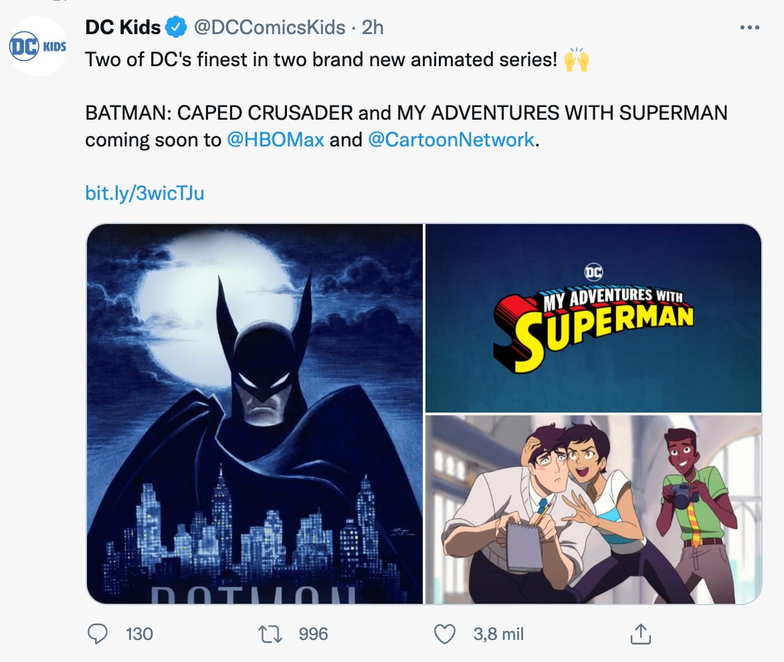
Task: Visit the @CartoonNetwork mention
Action: point(451,140)
